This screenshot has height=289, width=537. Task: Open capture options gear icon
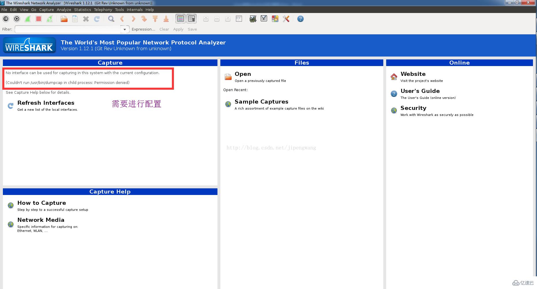(x=17, y=19)
